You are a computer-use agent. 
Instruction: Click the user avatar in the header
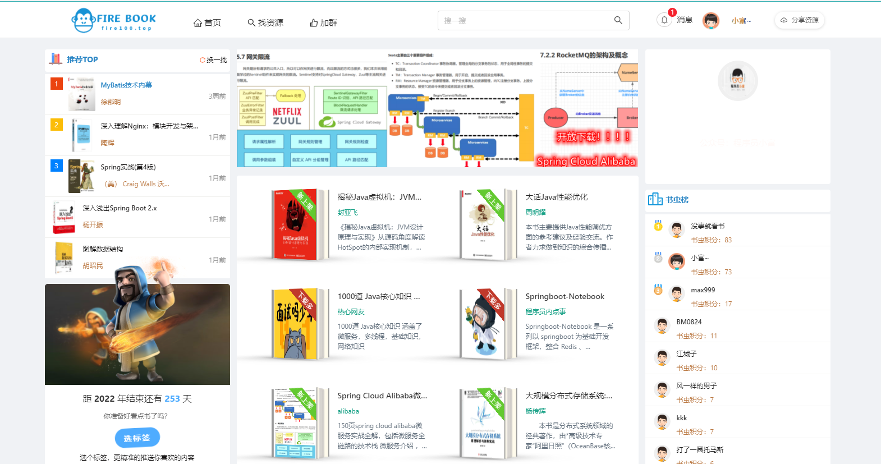pos(711,21)
